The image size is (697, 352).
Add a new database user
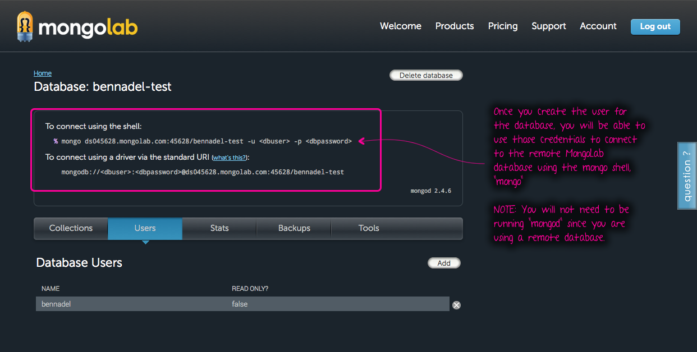[x=444, y=263]
